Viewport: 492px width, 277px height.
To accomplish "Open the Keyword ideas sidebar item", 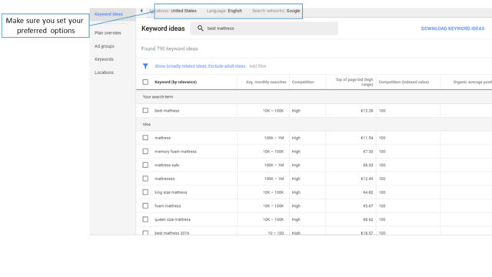I will coord(108,14).
